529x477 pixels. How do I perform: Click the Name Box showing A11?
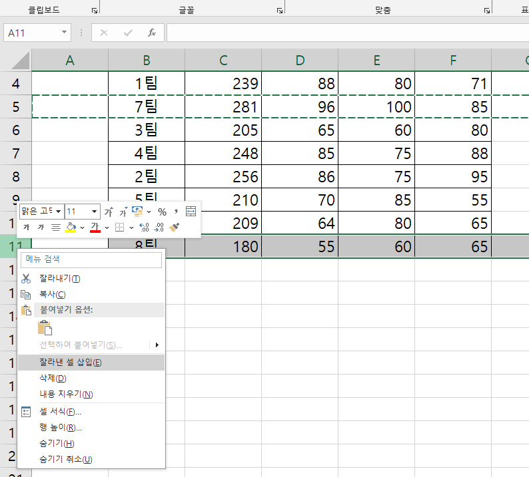coord(33,33)
